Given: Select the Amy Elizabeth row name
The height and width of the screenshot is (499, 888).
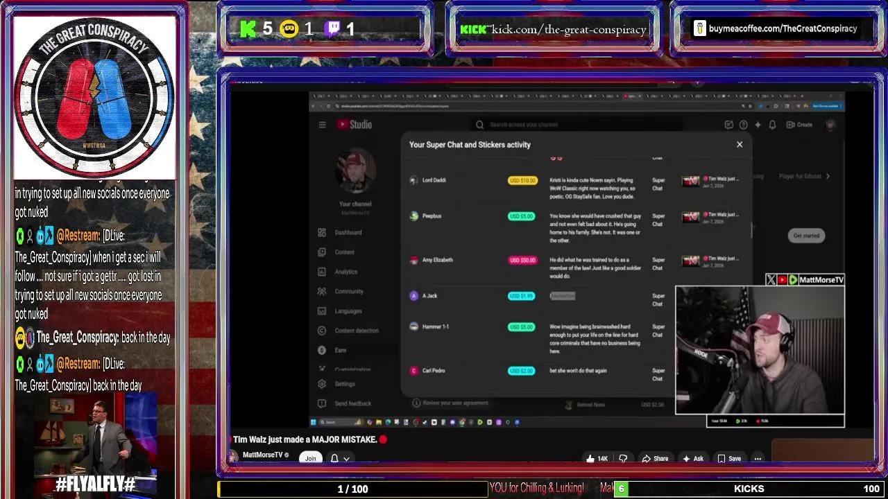Looking at the screenshot, I should point(437,260).
